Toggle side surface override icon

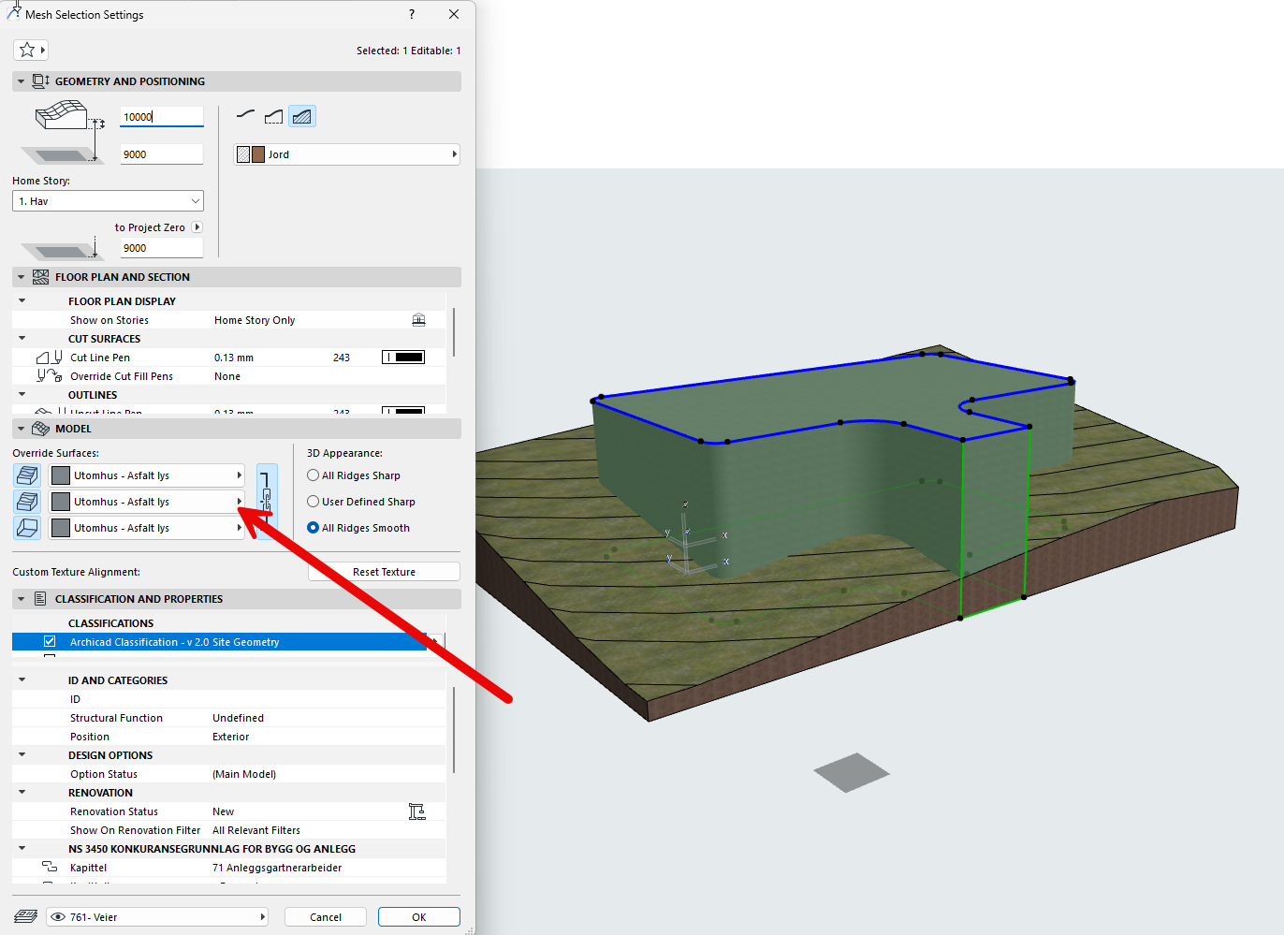(x=27, y=502)
